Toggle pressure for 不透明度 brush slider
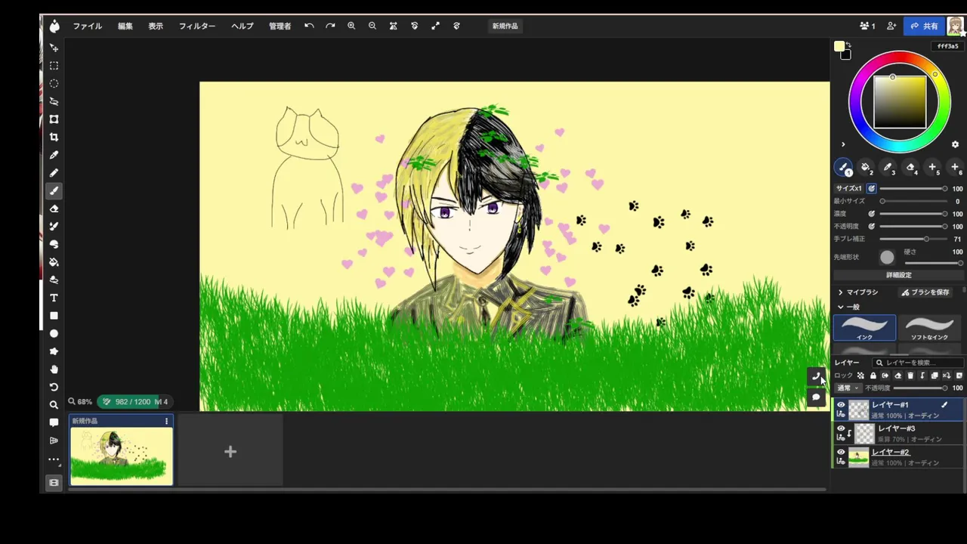This screenshot has width=967, height=544. click(x=871, y=226)
